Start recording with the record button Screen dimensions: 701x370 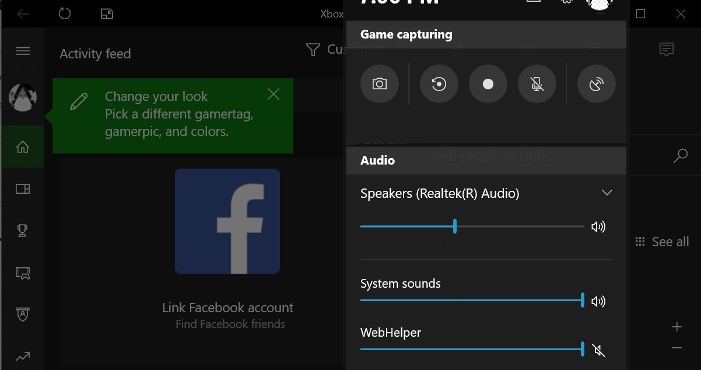coord(488,84)
